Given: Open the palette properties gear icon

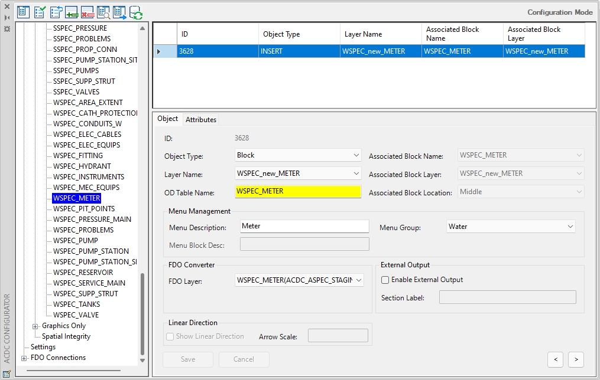Looking at the screenshot, I should point(7,29).
